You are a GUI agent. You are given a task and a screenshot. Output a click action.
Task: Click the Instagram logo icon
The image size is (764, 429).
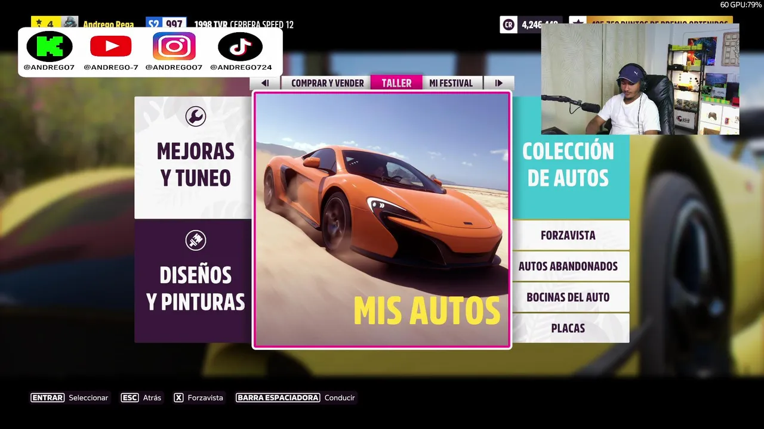[174, 46]
